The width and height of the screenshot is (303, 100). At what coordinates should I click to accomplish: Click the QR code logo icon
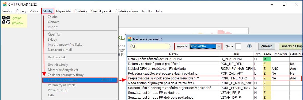coord(6,20)
